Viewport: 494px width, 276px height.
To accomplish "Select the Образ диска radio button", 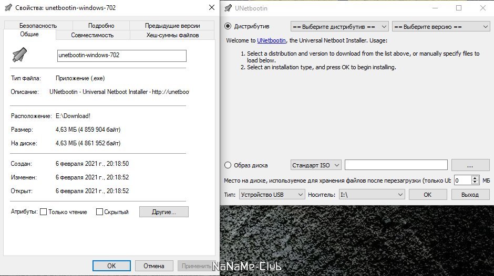I will pyautogui.click(x=228, y=165).
